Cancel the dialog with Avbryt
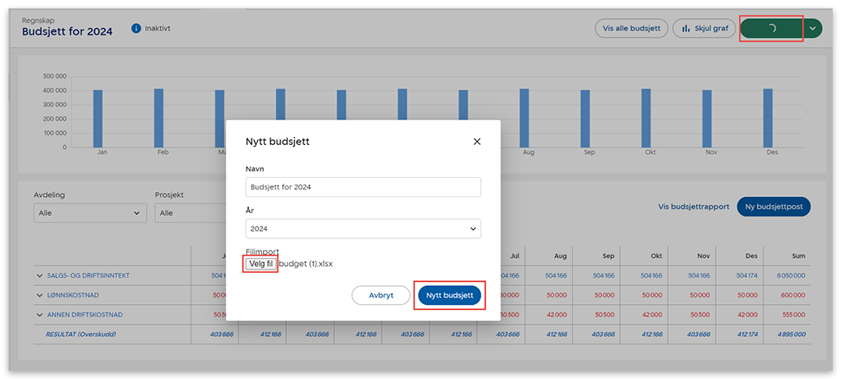Image resolution: width=841 pixels, height=379 pixels. [380, 296]
